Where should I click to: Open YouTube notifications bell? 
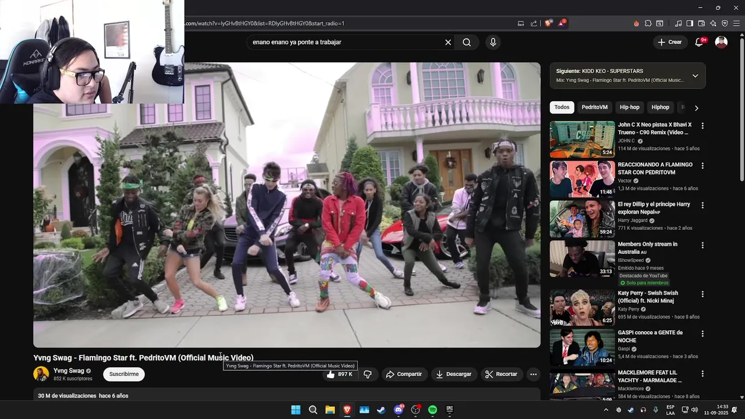coord(700,42)
